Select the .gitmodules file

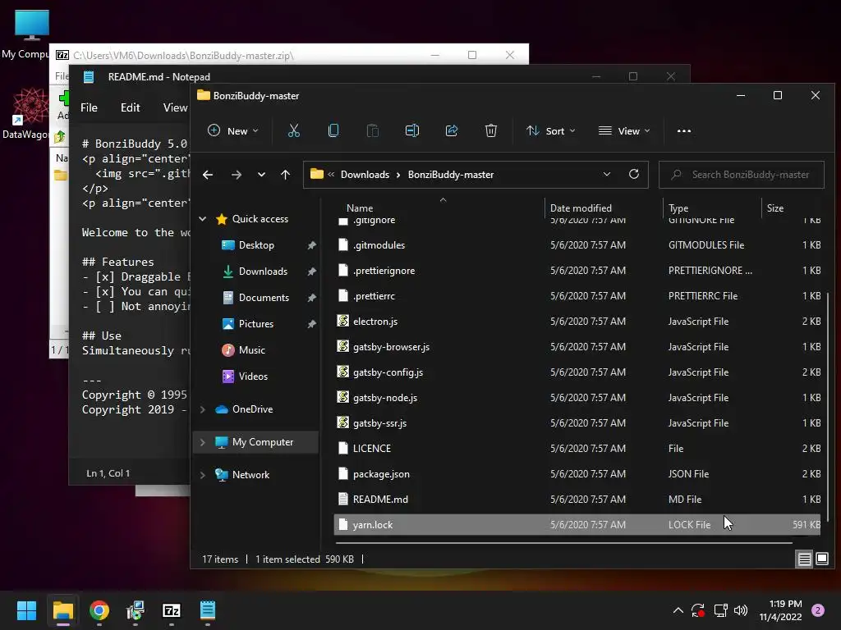pos(577,244)
